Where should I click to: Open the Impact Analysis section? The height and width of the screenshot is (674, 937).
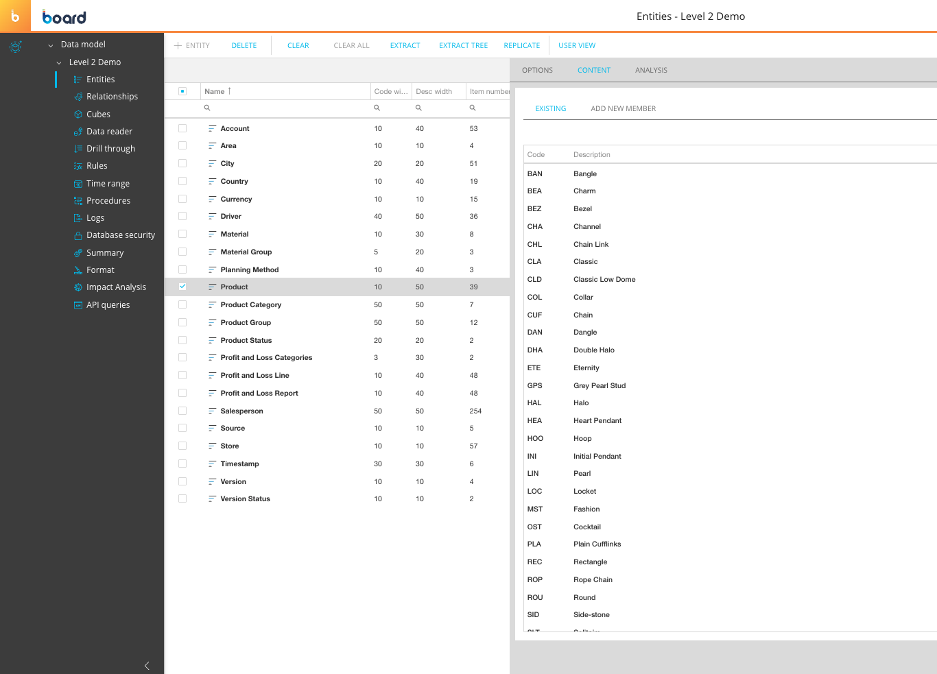(x=115, y=287)
